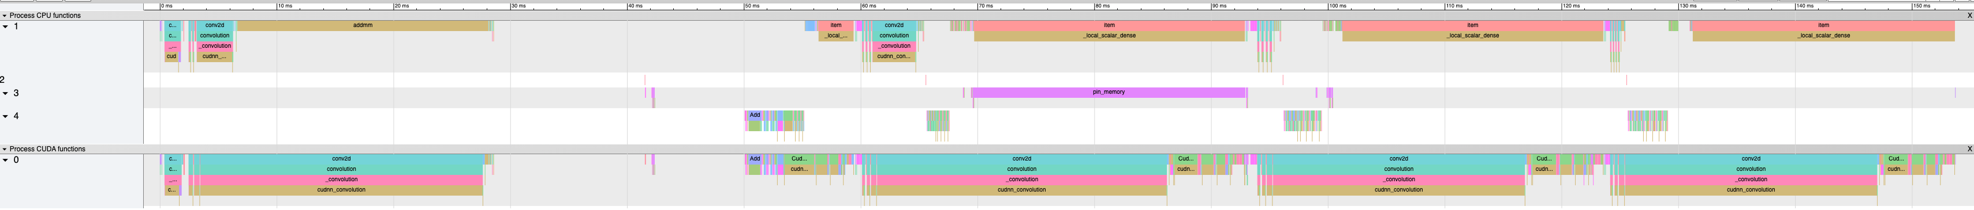Select the addmm slice in CPU thread 1
The height and width of the screenshot is (210, 1974).
363,25
